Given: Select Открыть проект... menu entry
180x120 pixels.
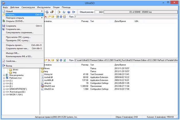Looking at the screenshot, I should 23,45.
